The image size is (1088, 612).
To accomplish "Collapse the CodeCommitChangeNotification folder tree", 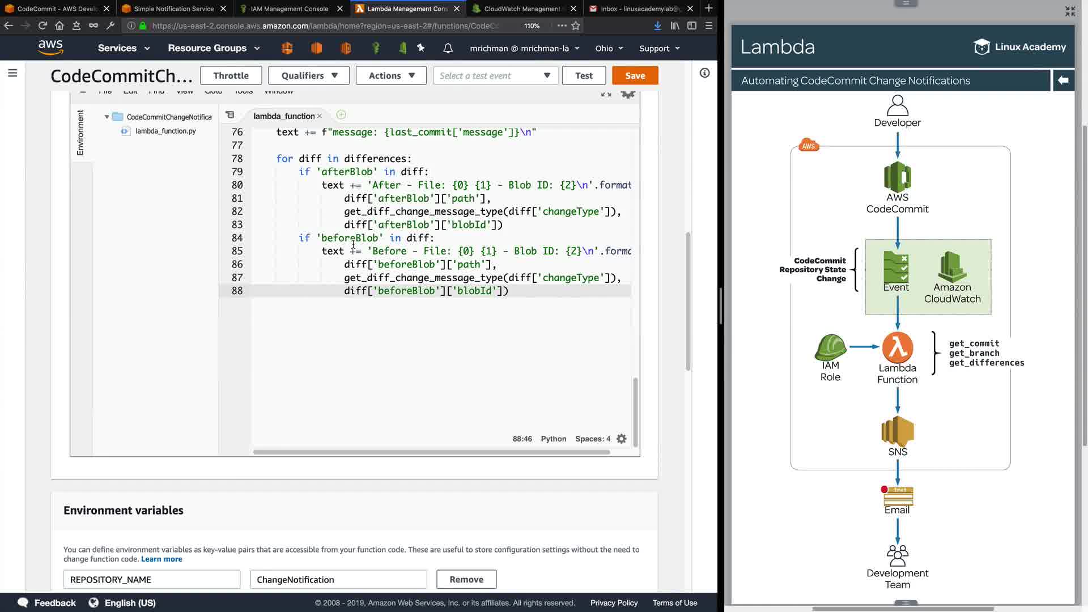I will coord(107,117).
